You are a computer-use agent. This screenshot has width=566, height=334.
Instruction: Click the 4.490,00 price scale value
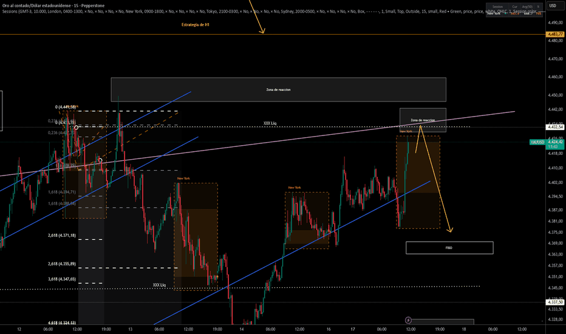(555, 22)
